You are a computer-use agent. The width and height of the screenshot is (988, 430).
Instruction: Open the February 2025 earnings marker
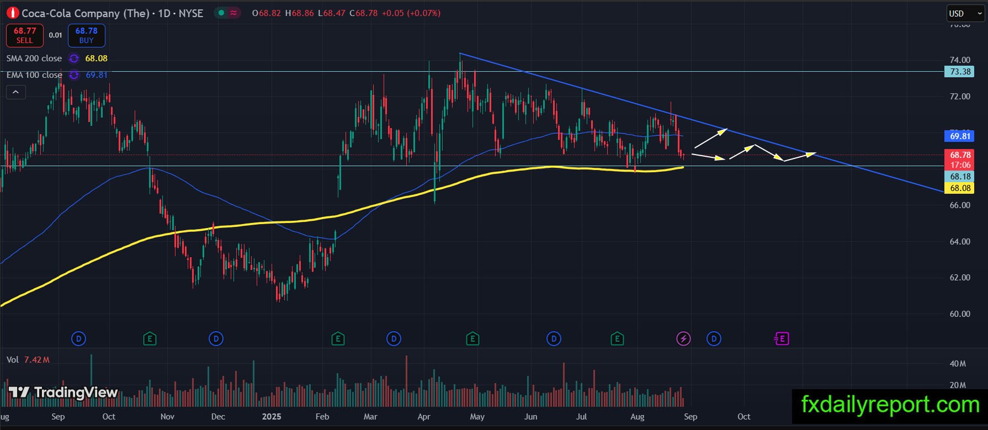[x=338, y=338]
